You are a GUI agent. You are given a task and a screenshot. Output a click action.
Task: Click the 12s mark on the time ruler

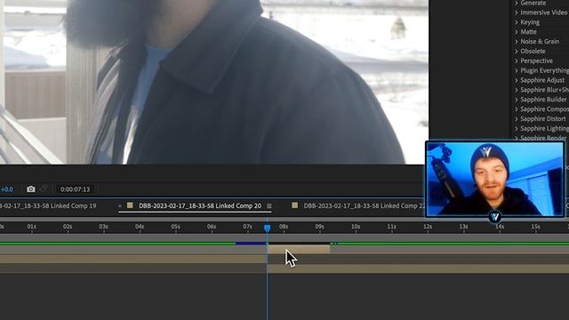tap(428, 227)
